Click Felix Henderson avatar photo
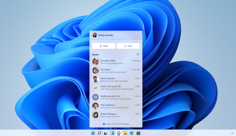Screen dimensions: 236x136 96,106
